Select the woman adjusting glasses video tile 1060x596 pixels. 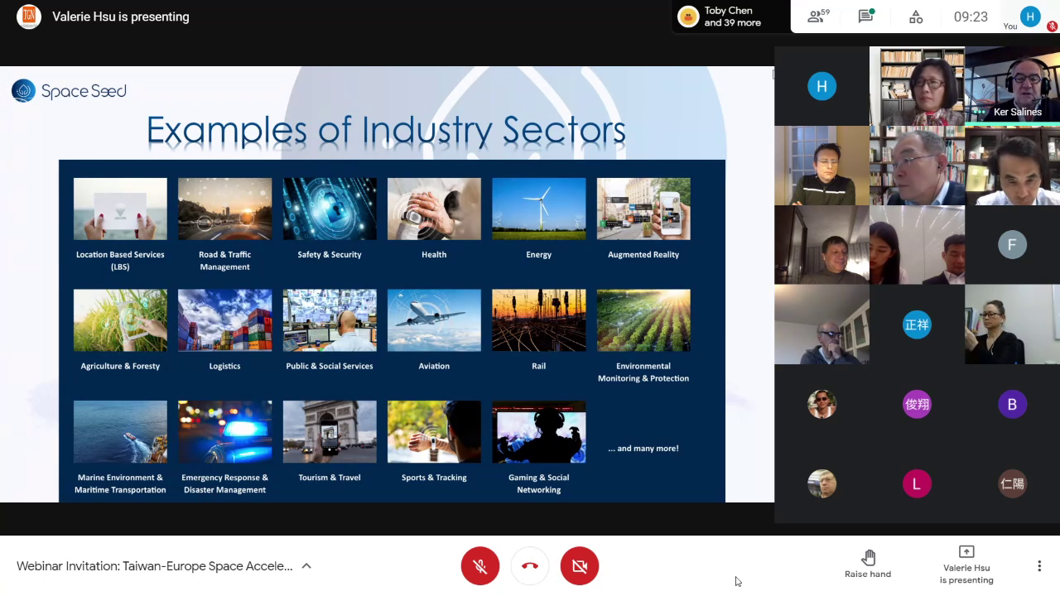(1012, 324)
